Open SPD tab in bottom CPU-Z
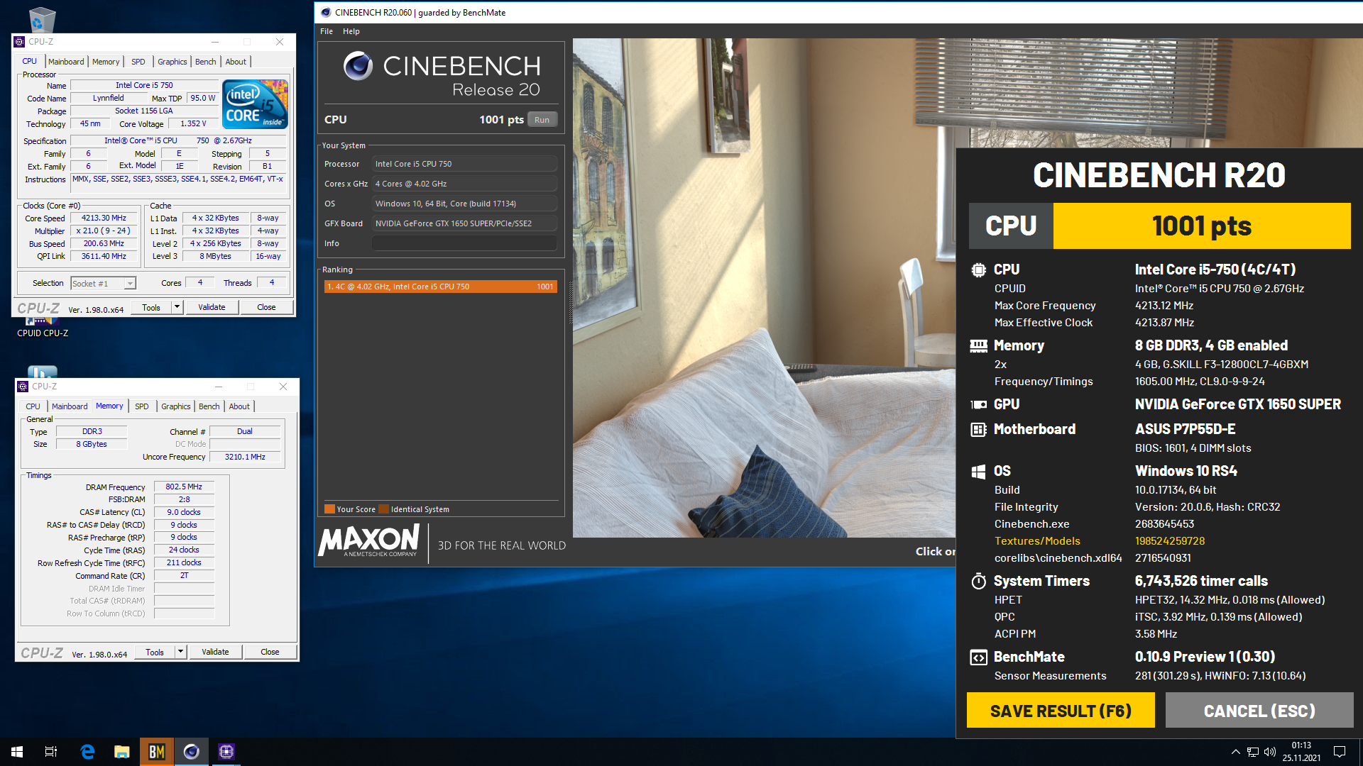The image size is (1363, 766). point(142,406)
